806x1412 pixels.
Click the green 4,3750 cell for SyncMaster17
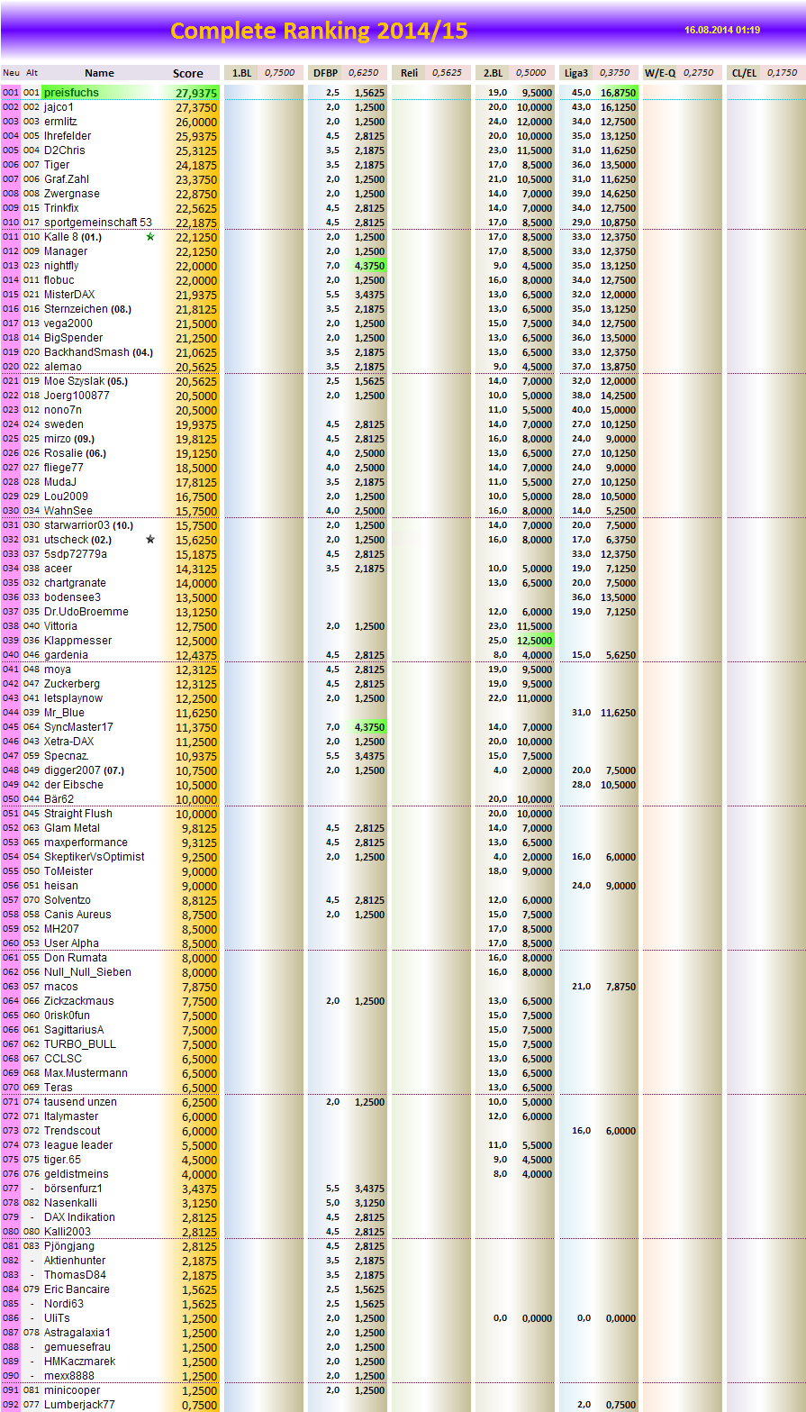coord(368,726)
